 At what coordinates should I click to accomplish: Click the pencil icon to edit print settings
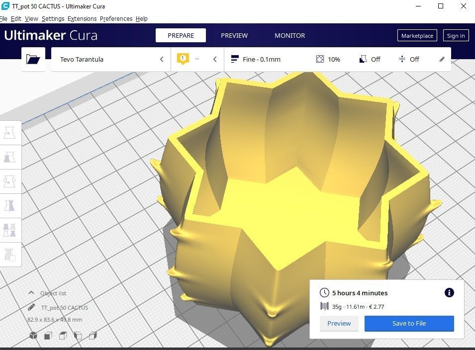(442, 59)
